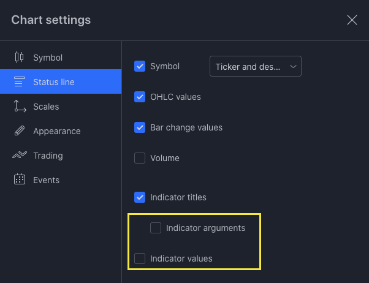Viewport: 369px width, 283px height.
Task: Enable Indicator arguments checkbox
Action: (x=156, y=228)
